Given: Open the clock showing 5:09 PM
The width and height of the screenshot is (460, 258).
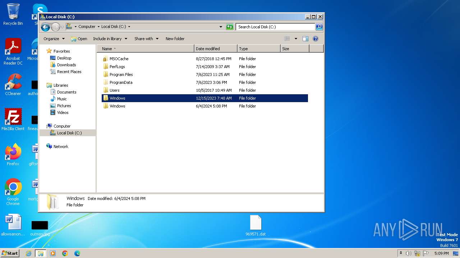Looking at the screenshot, I should coord(441,253).
